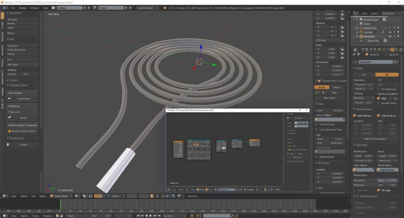The image size is (404, 218).
Task: Toggle lock on Rotation X
Action: (342, 27)
